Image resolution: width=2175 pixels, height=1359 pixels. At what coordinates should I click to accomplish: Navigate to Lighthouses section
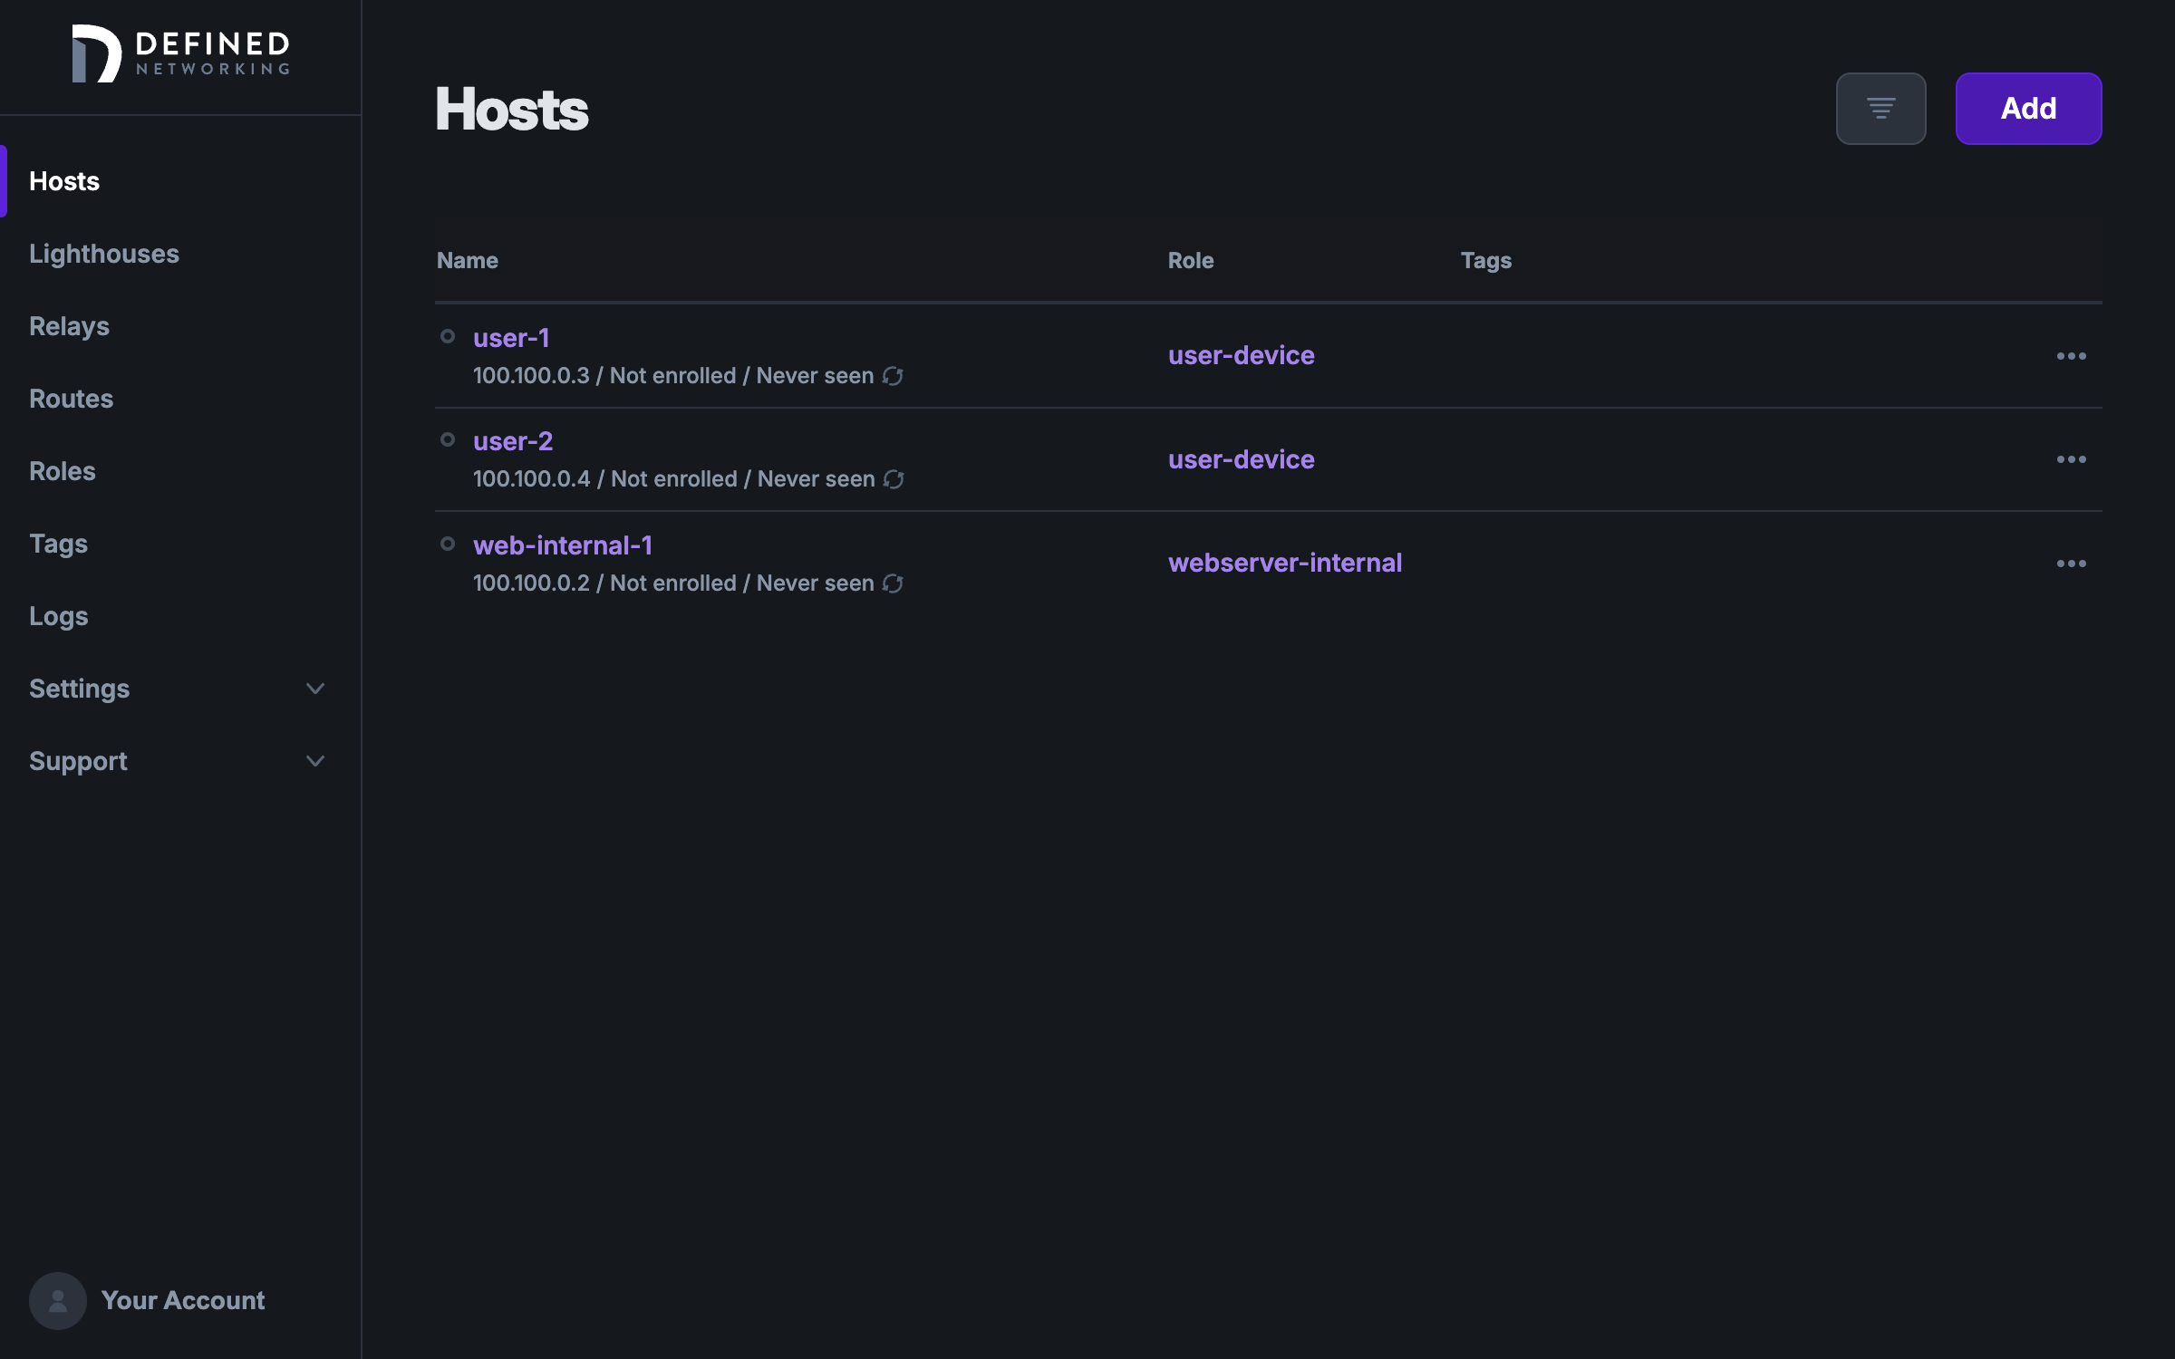pos(103,254)
